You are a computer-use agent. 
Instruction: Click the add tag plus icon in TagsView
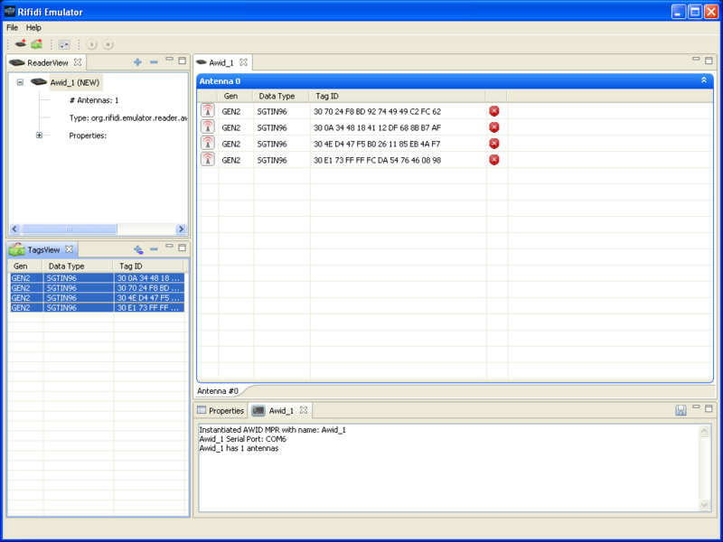[x=138, y=249]
